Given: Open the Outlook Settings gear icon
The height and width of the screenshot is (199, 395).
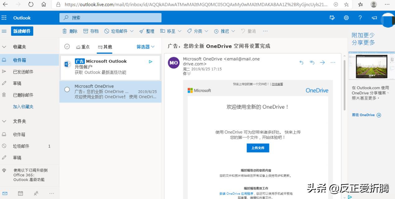Looking at the screenshot, I should click(x=346, y=18).
